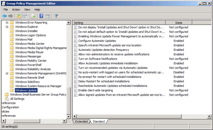
Task: Click folder icon beside Windows Installer
Action: pos(12,31)
